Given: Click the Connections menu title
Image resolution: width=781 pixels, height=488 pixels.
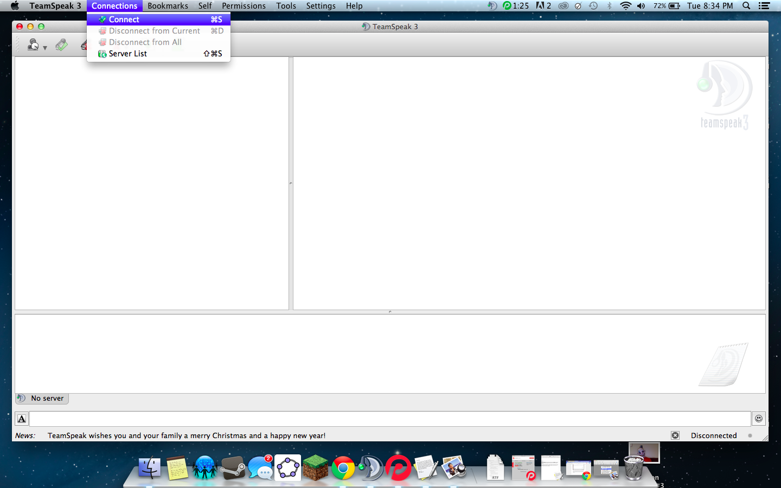Looking at the screenshot, I should pyautogui.click(x=114, y=6).
